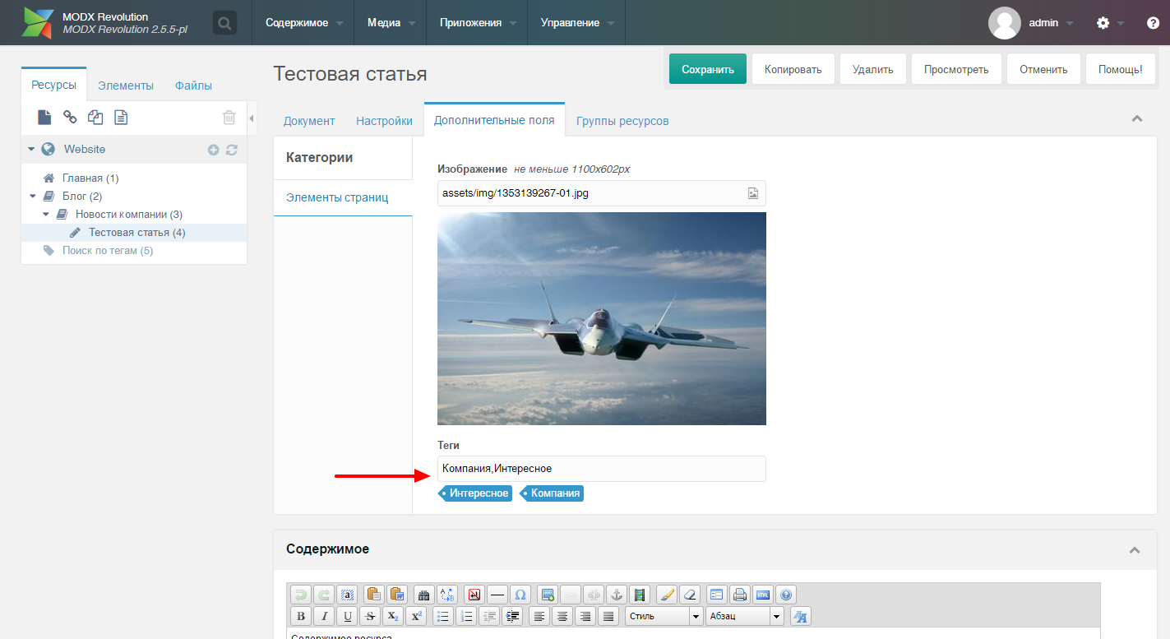
Task: Print content via editor toolbar
Action: tap(740, 595)
